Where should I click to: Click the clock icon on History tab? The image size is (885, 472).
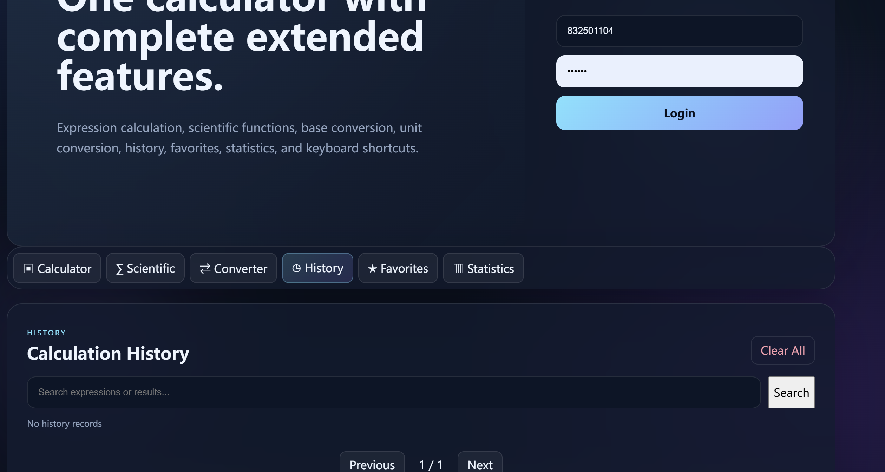point(296,268)
